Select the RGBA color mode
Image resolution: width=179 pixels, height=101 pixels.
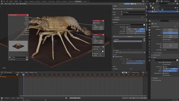pyautogui.click(x=142, y=29)
